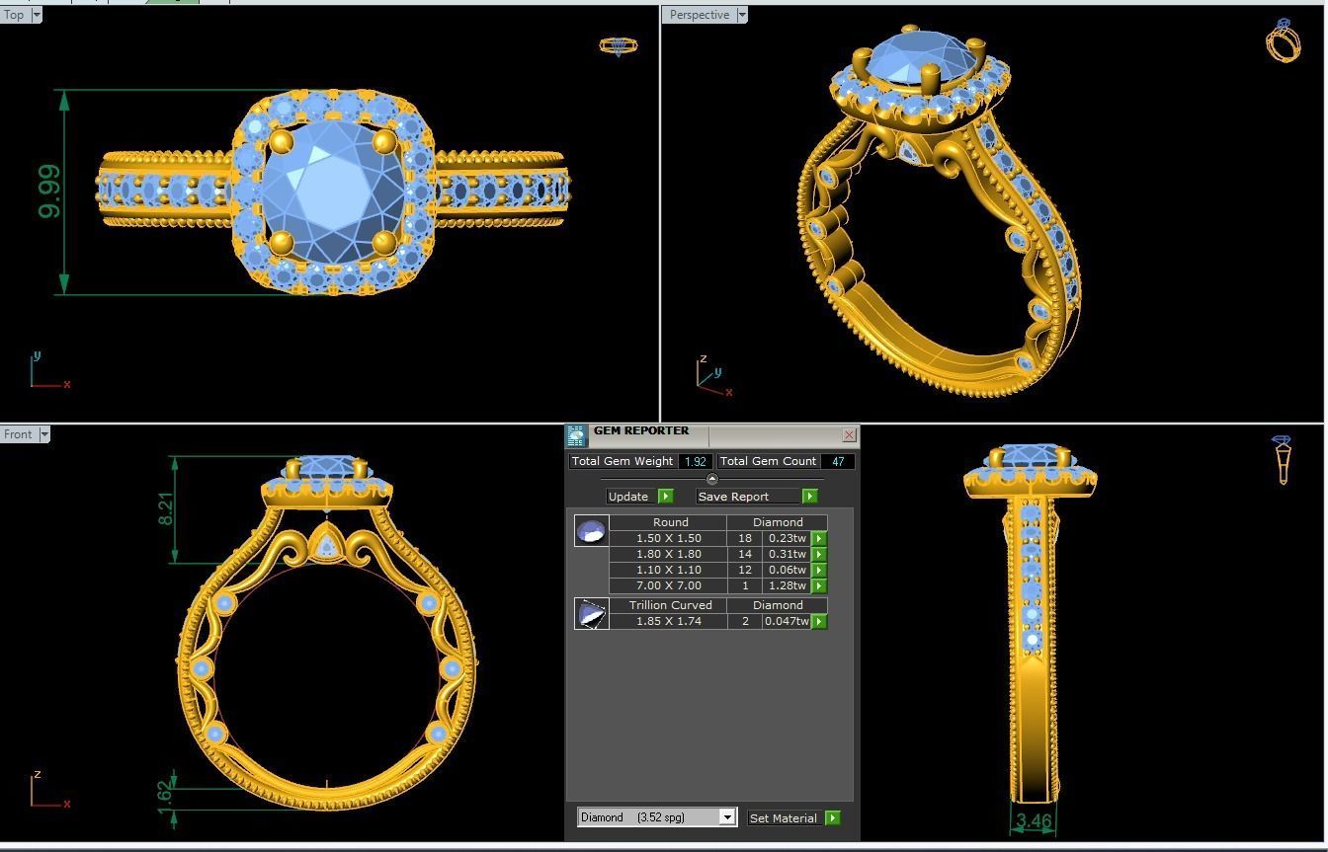The height and width of the screenshot is (852, 1328).
Task: Click the 8.21 dimension in Front view
Action: click(x=165, y=508)
